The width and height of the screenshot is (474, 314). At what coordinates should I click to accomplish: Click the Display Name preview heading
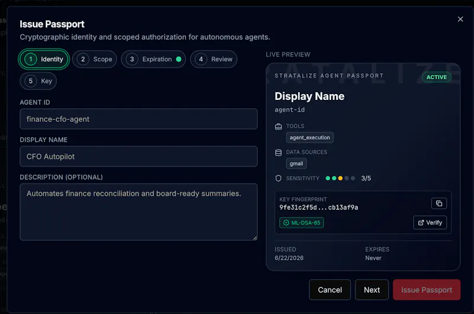coord(309,96)
